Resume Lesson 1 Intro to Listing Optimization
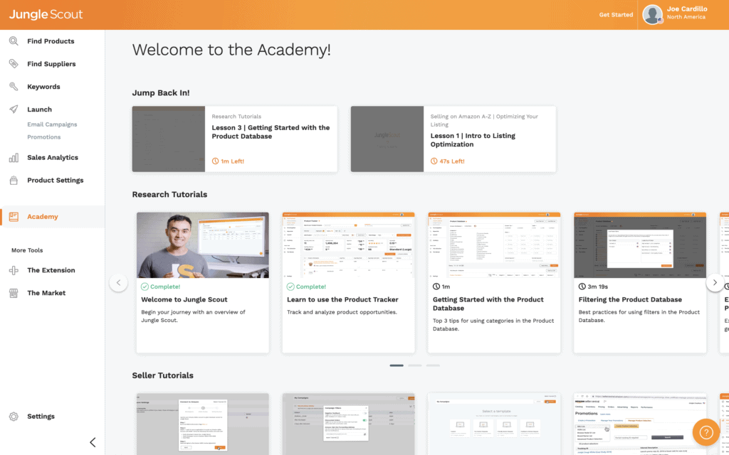The height and width of the screenshot is (455, 729). point(453,139)
